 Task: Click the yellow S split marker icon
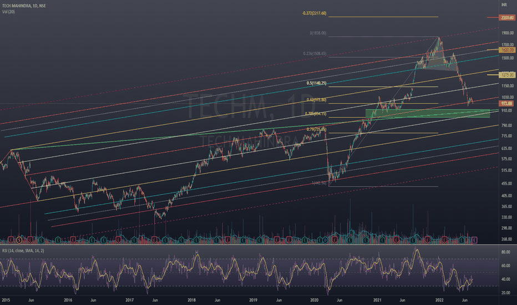click(x=19, y=240)
